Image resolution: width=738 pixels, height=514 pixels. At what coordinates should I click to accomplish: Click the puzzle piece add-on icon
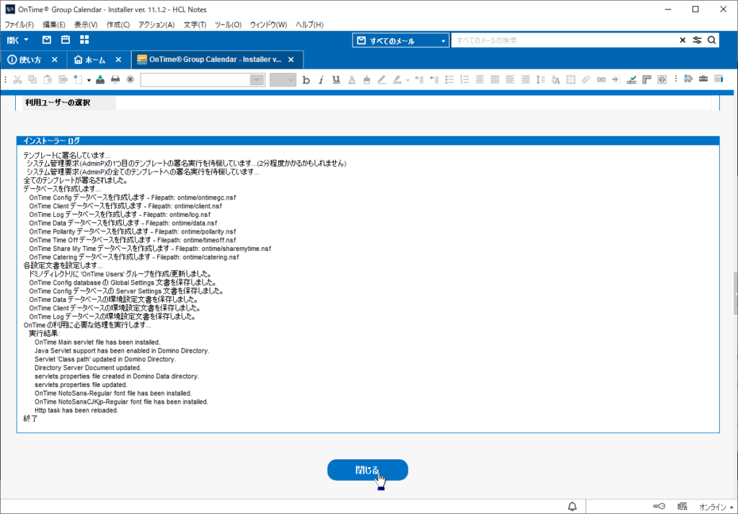pyautogui.click(x=688, y=79)
